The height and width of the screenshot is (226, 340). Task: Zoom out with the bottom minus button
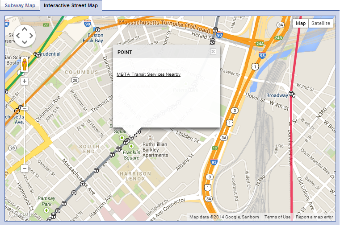25,168
